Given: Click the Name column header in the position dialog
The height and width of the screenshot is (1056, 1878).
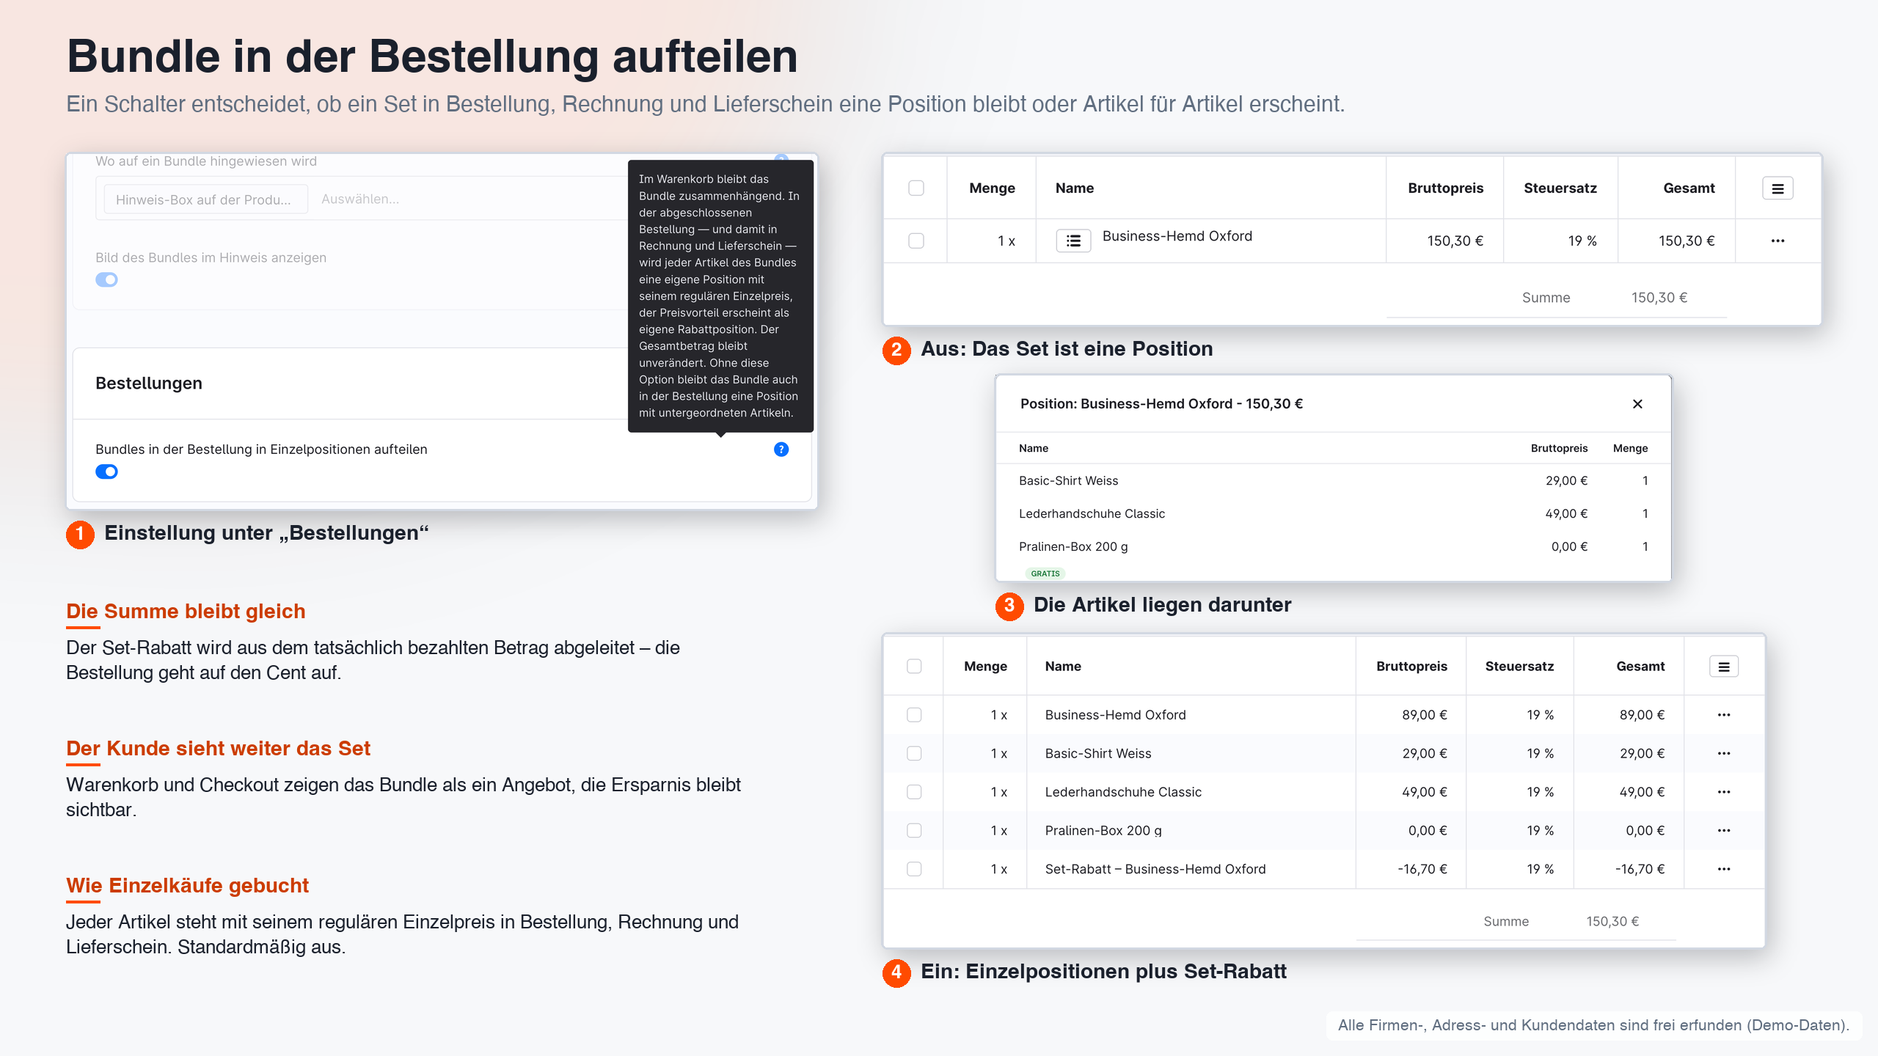Looking at the screenshot, I should (x=1033, y=448).
